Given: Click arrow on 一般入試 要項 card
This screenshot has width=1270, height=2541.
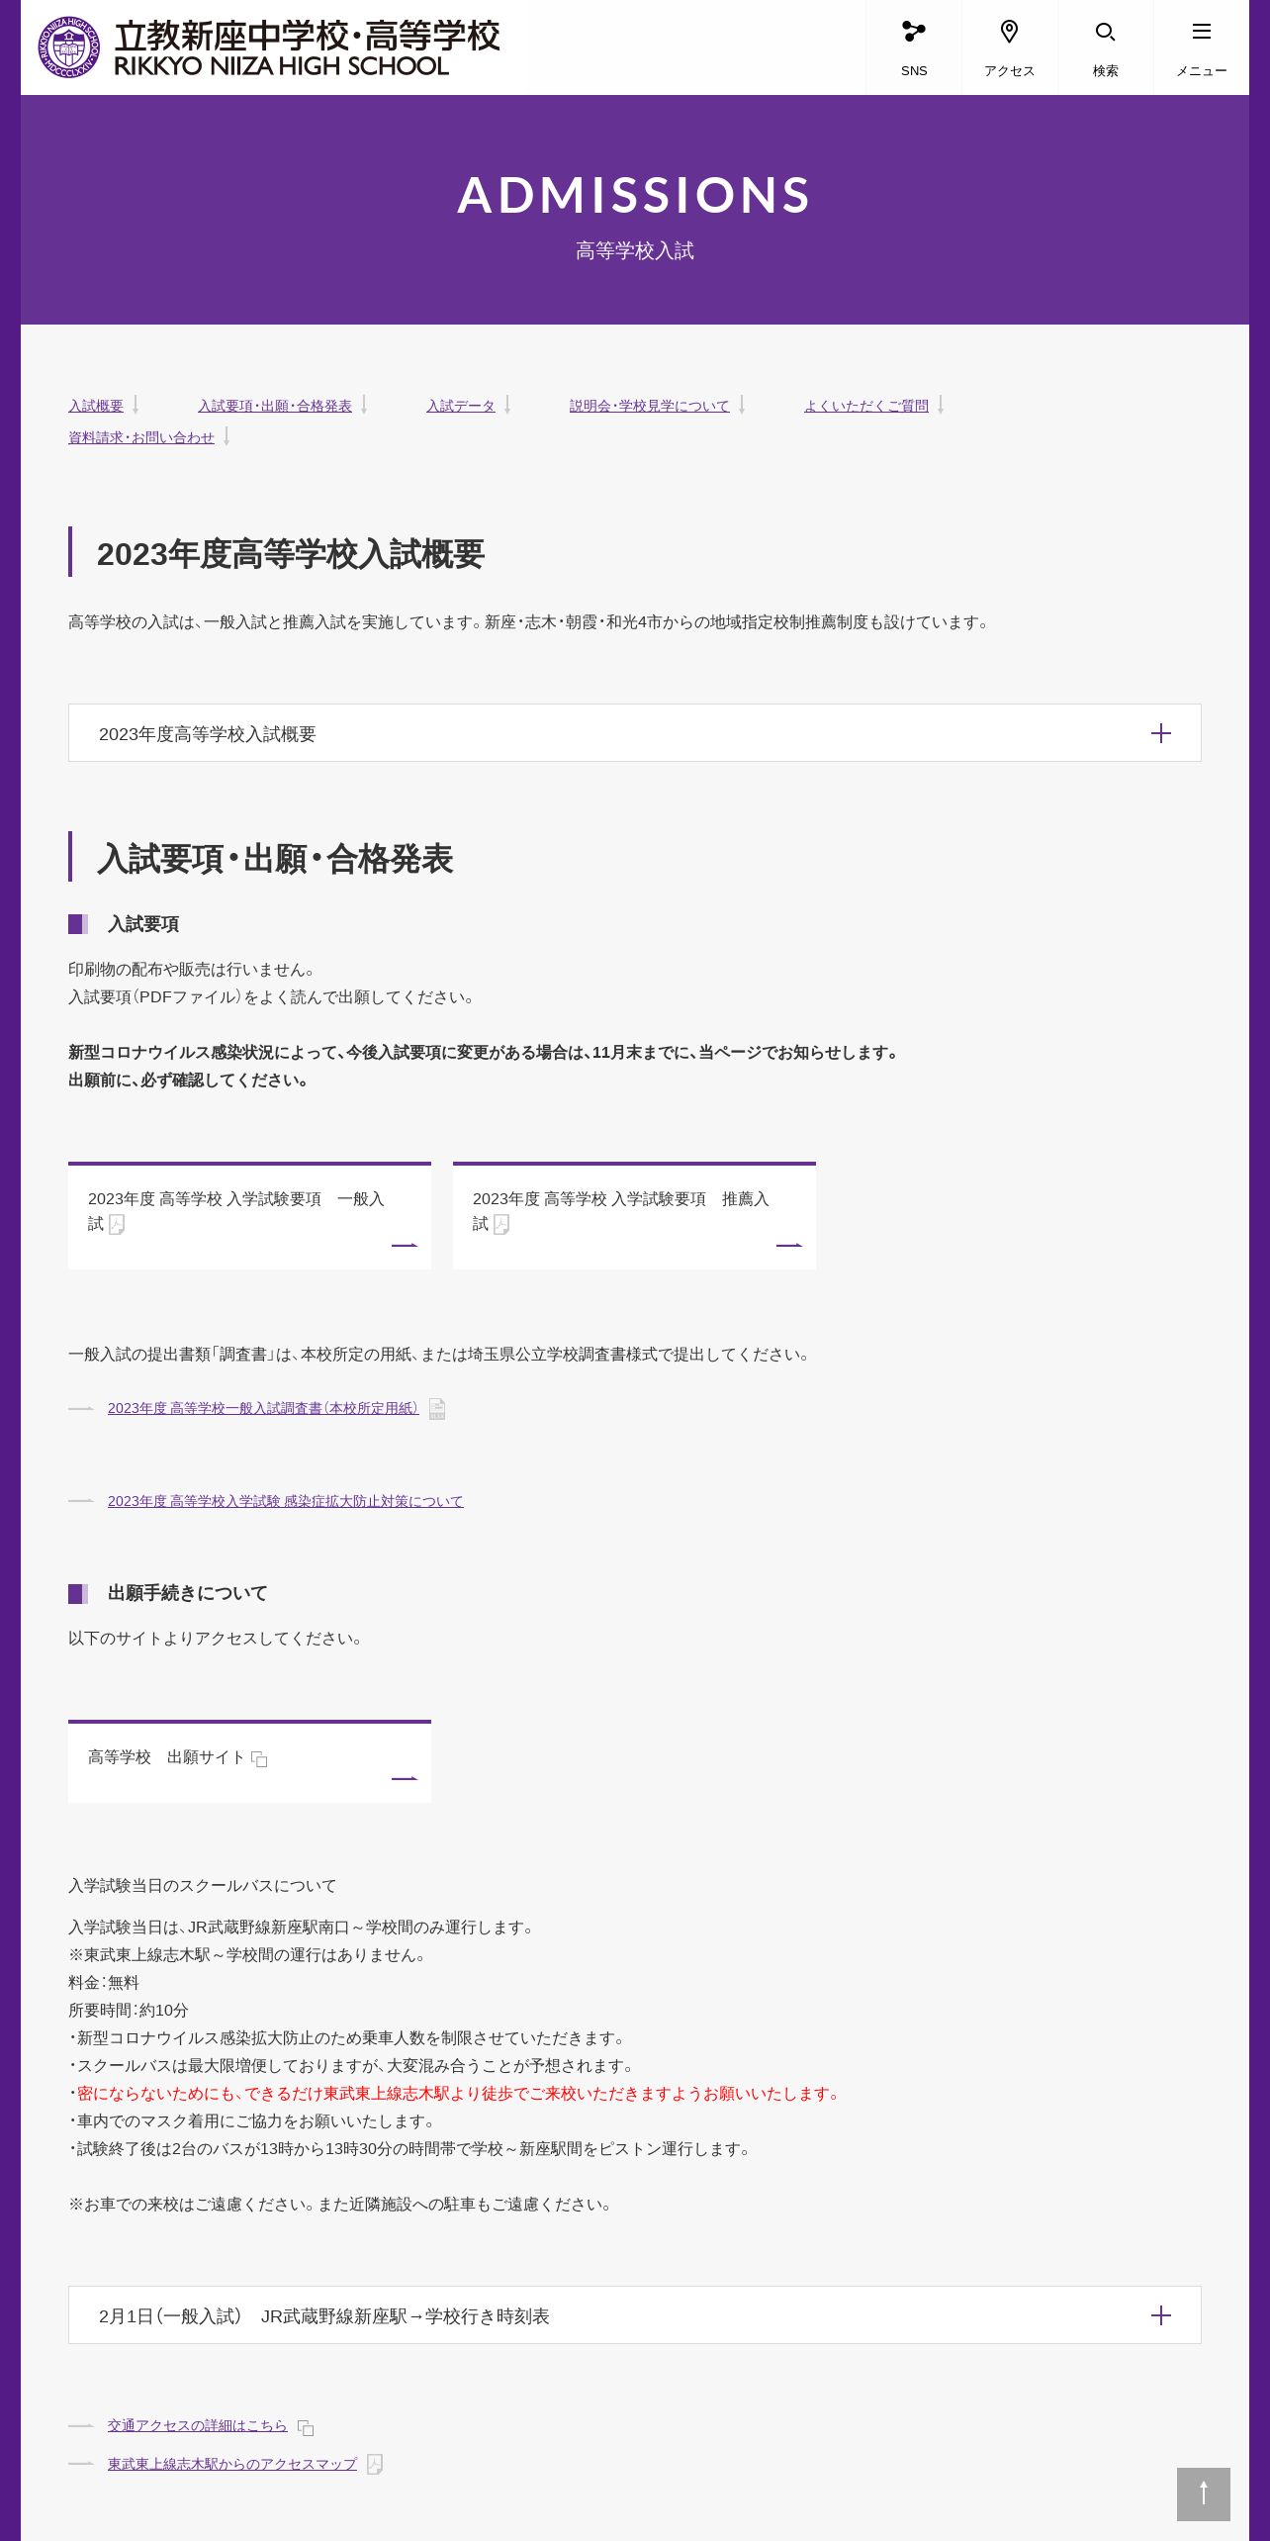Looking at the screenshot, I should point(405,1245).
